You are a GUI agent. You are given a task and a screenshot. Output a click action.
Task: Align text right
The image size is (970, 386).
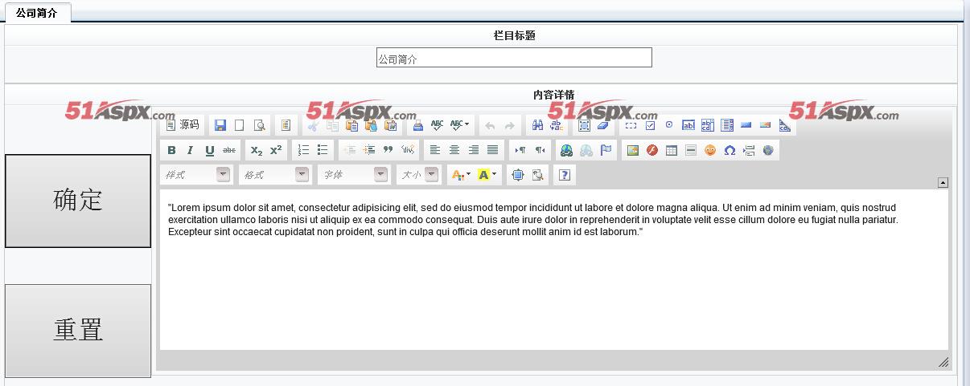tap(474, 150)
